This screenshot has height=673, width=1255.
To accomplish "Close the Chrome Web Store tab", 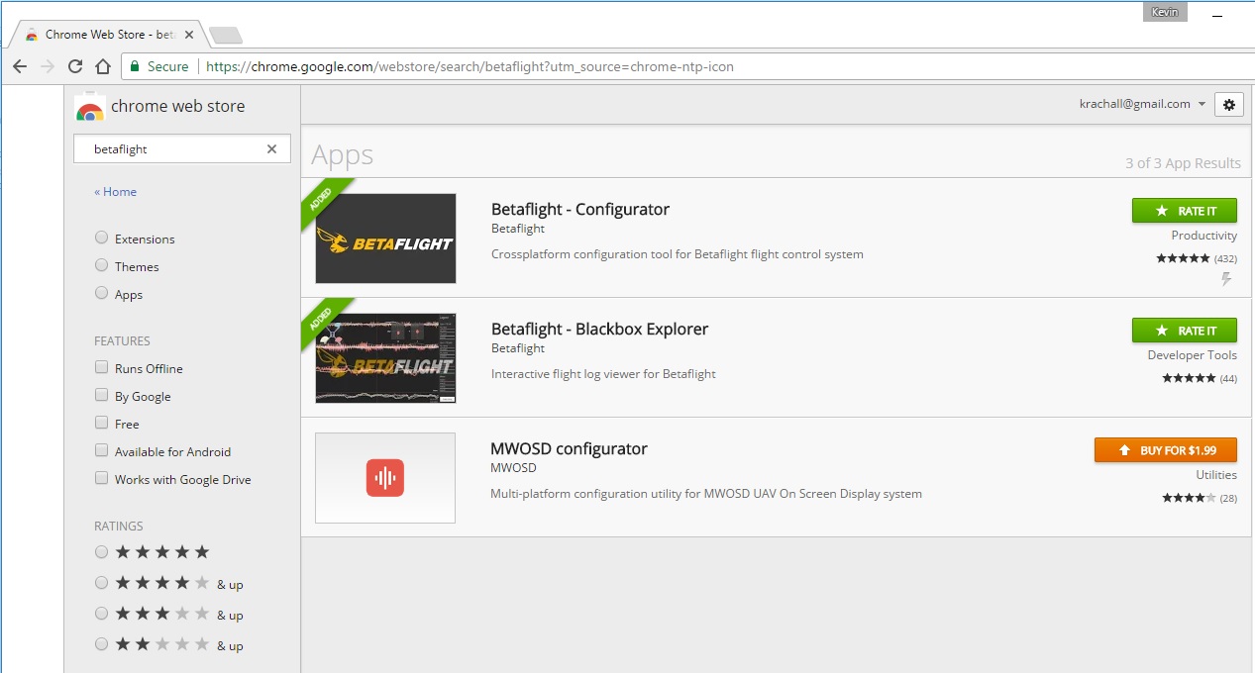I will tap(189, 35).
